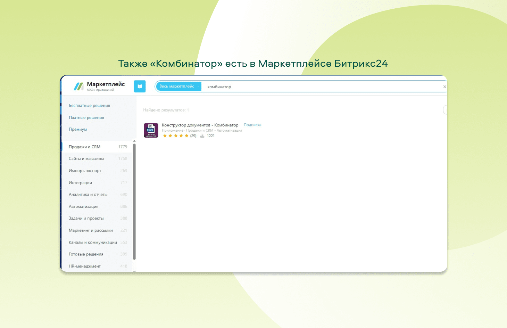Click the sidebar scroll-up arrow

[134, 141]
